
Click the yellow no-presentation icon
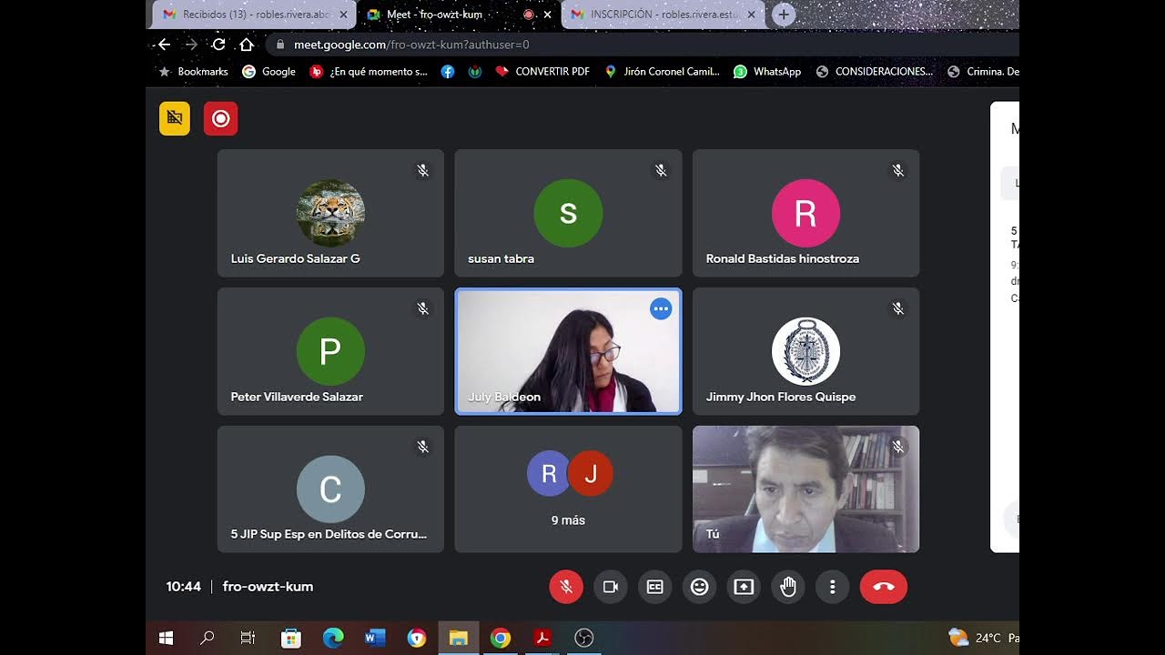coord(175,118)
